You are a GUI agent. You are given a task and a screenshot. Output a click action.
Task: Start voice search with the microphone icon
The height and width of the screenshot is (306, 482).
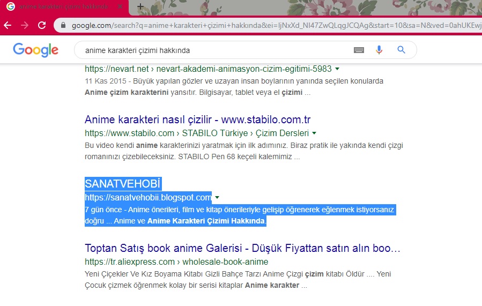click(x=379, y=50)
